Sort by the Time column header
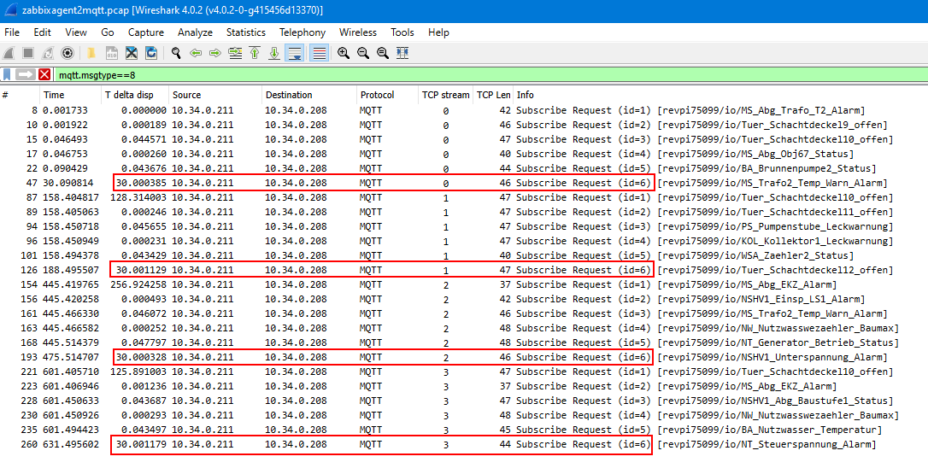The height and width of the screenshot is (474, 928). point(70,95)
